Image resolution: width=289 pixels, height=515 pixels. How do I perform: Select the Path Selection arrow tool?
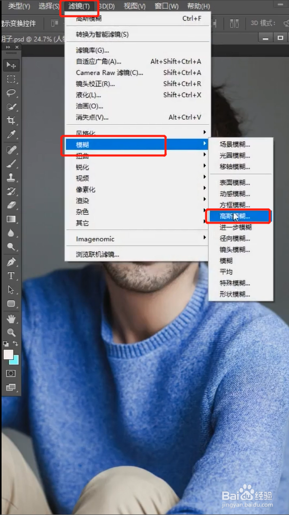click(x=11, y=289)
